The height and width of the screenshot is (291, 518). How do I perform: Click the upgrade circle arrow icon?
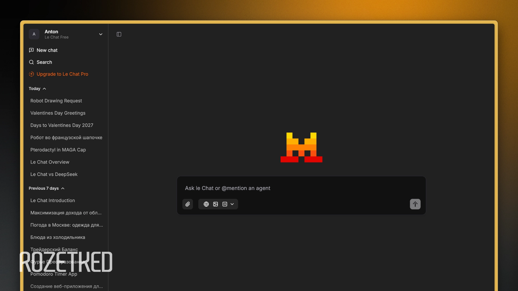[x=31, y=74]
